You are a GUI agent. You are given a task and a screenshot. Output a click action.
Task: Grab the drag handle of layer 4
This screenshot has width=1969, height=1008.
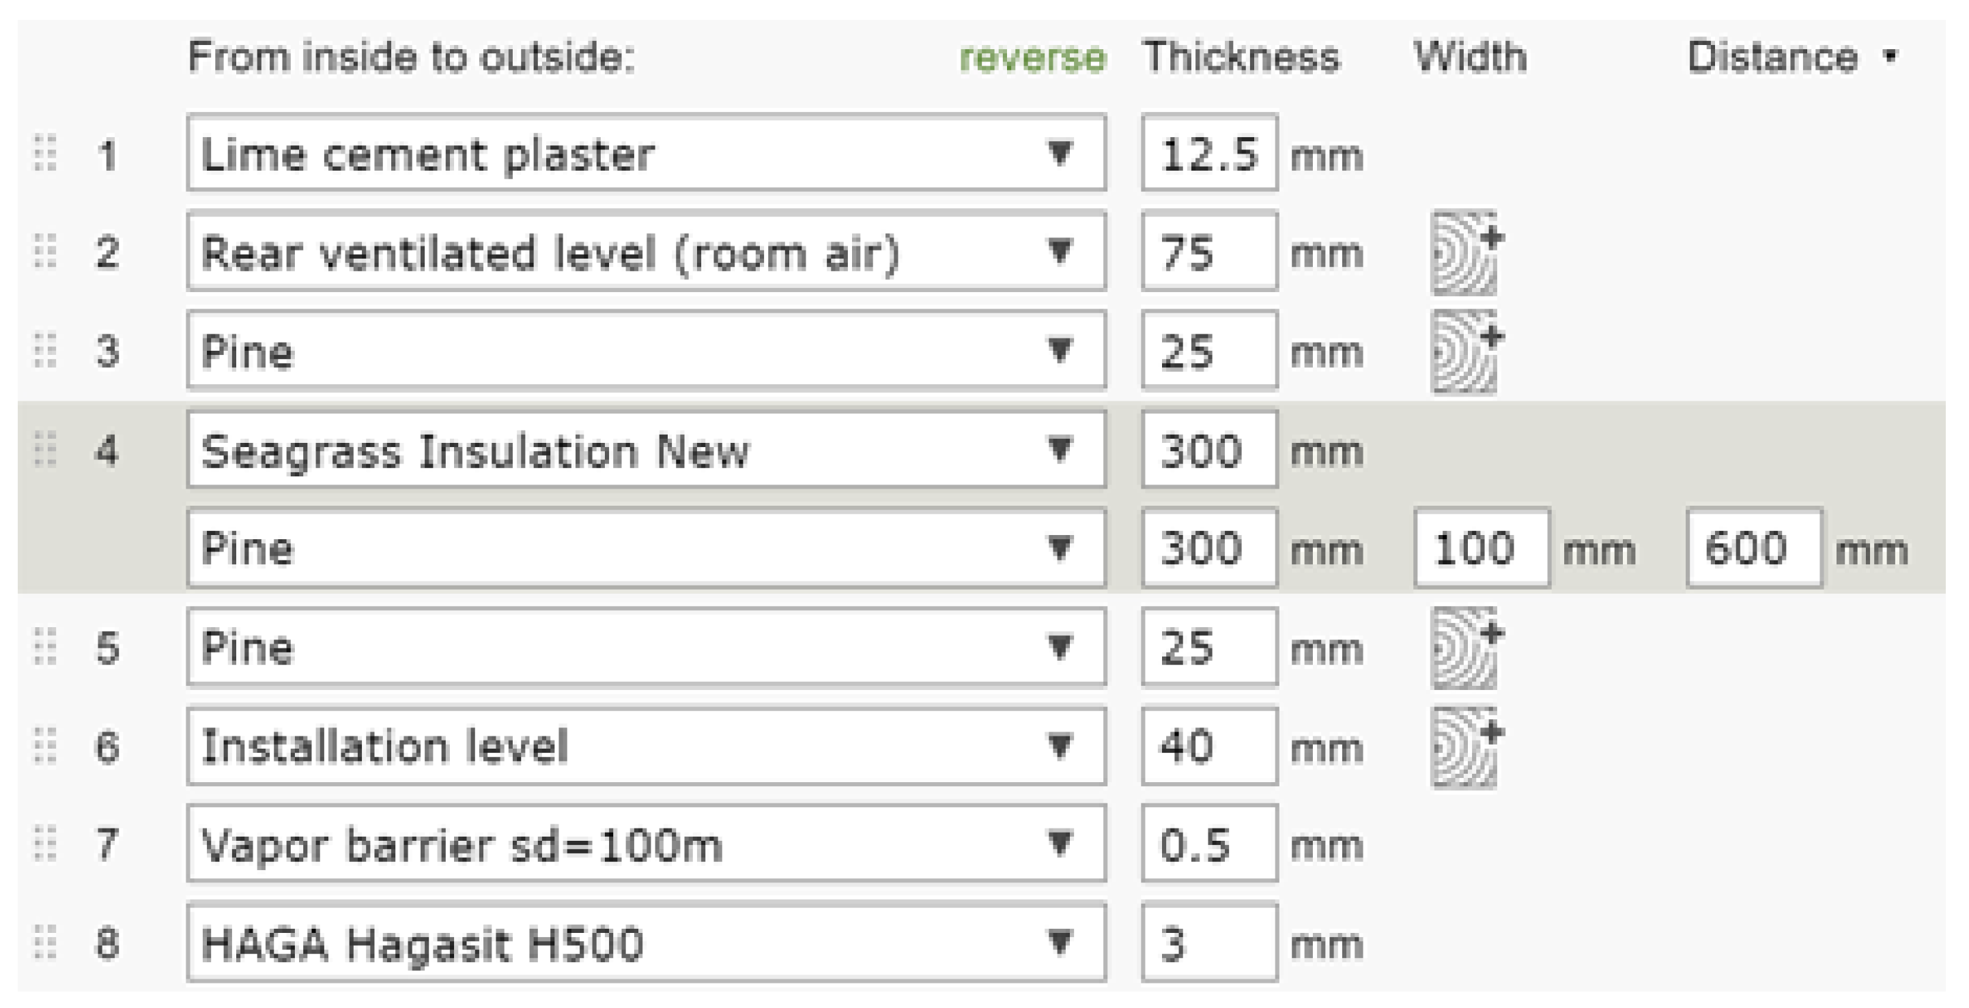click(x=46, y=449)
